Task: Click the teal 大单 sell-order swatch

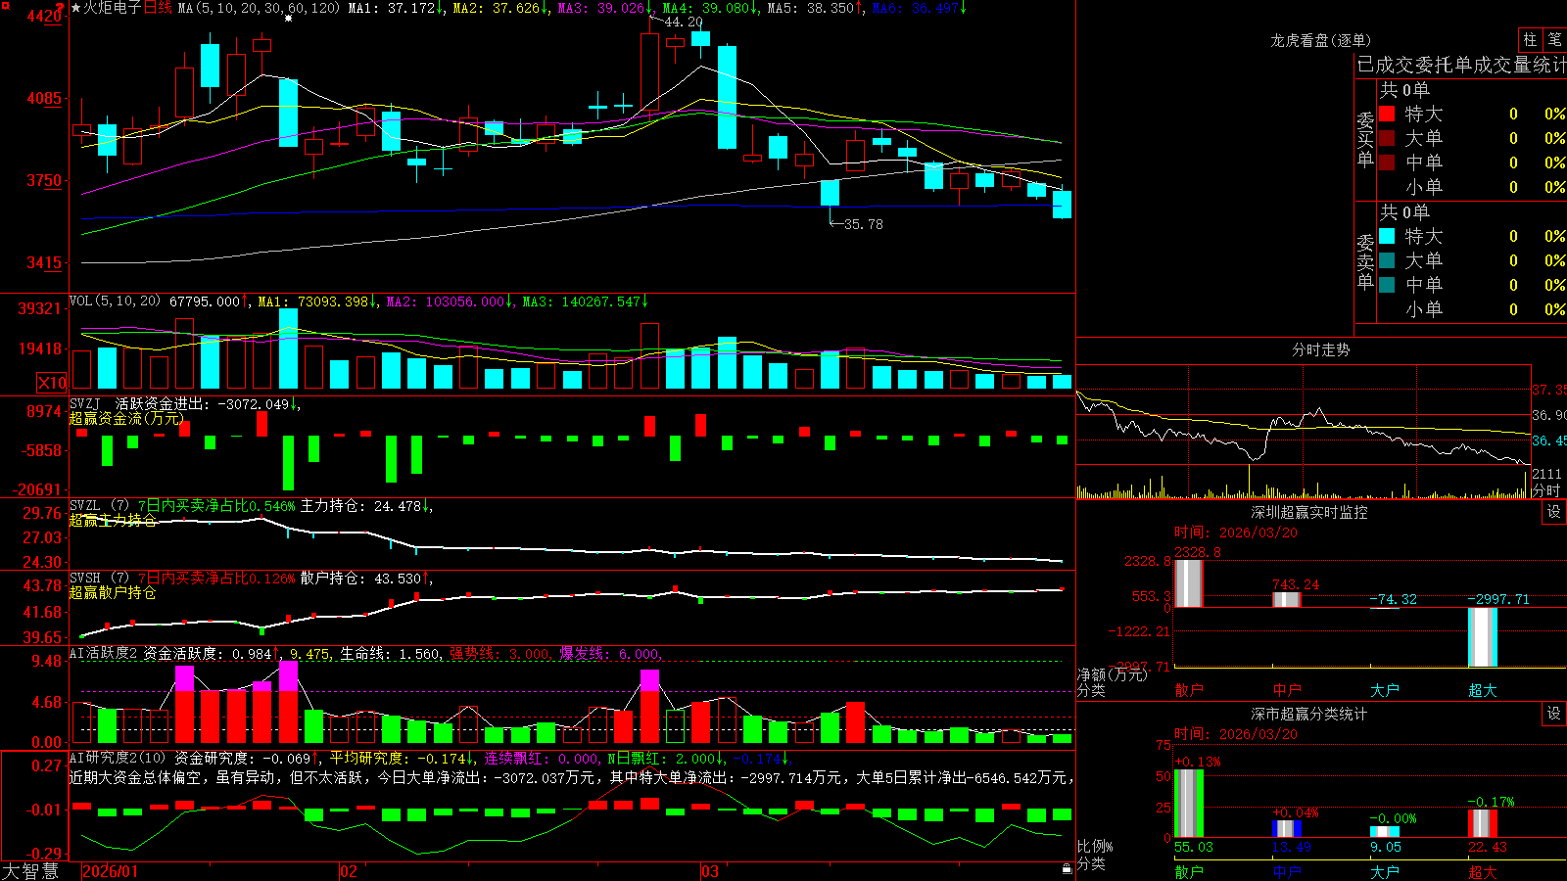Action: pos(1387,260)
